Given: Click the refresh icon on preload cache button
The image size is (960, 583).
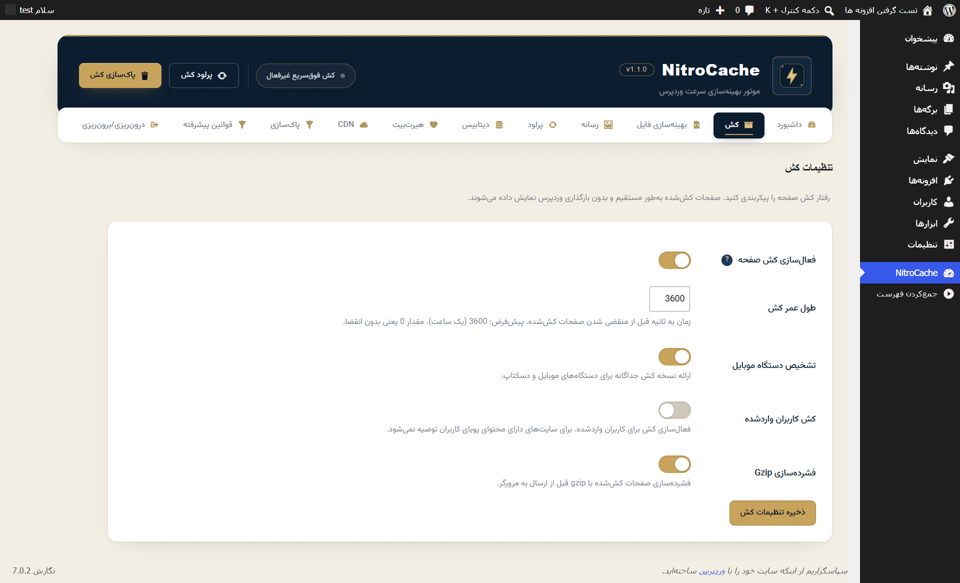Looking at the screenshot, I should pyautogui.click(x=222, y=75).
